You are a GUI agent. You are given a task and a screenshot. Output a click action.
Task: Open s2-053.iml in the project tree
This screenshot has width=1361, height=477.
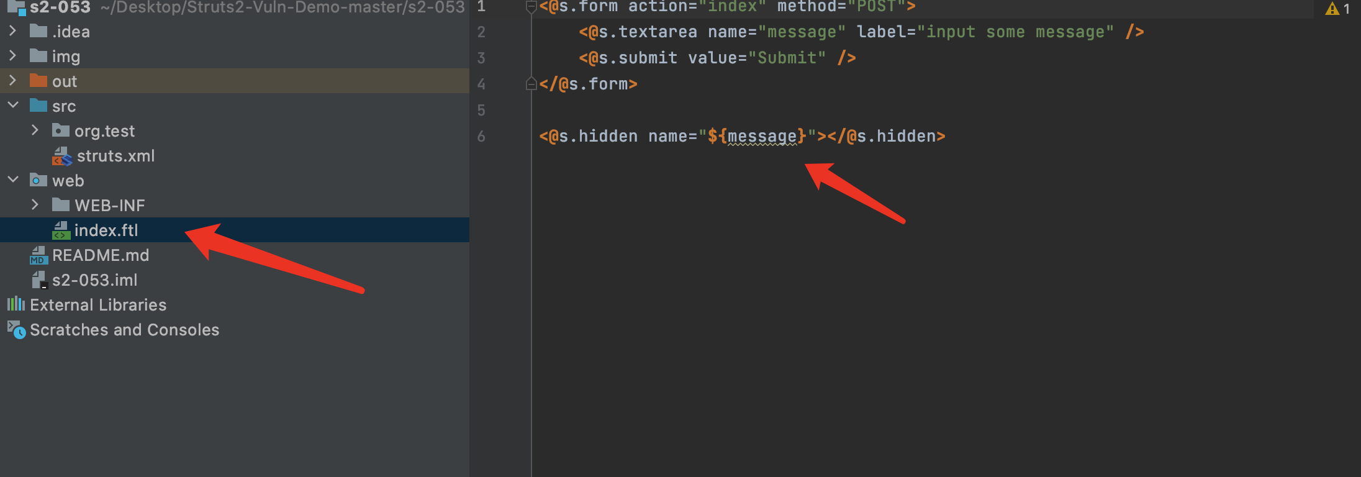click(x=235, y=279)
